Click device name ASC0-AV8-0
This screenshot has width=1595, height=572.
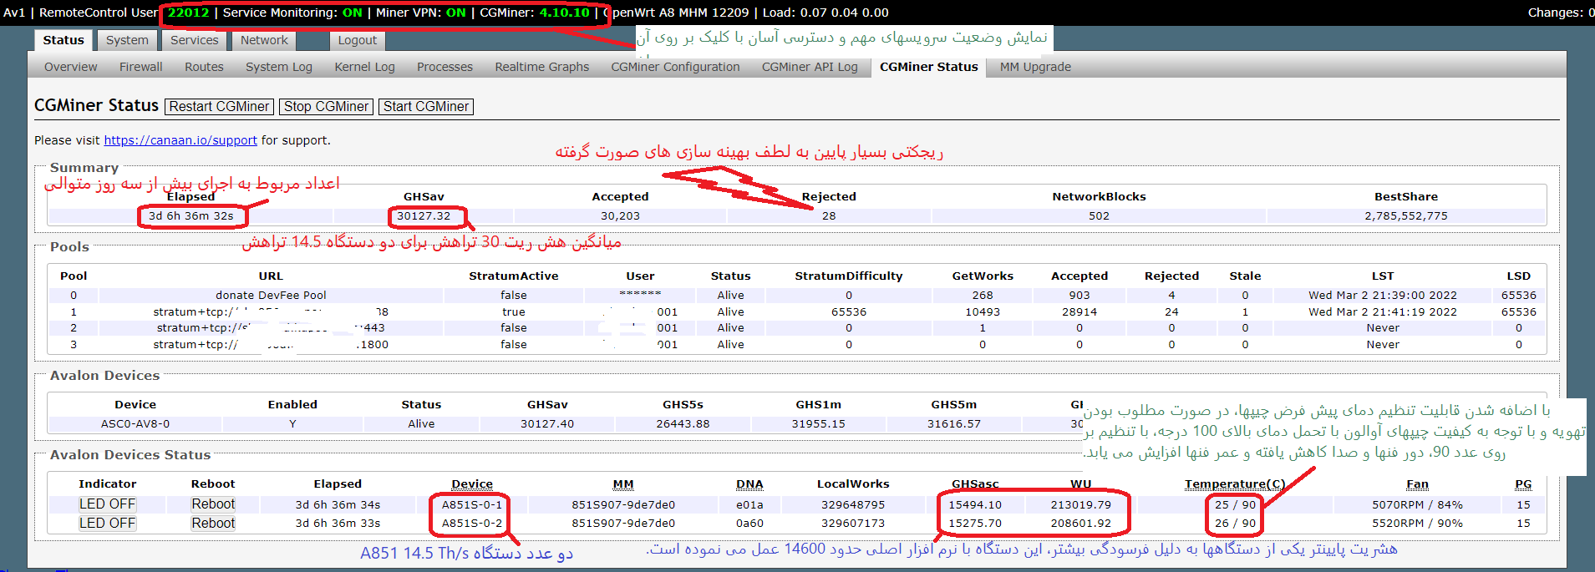(135, 423)
